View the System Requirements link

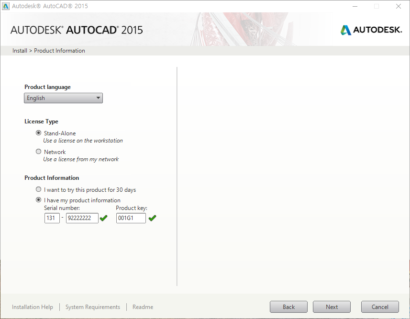click(93, 307)
